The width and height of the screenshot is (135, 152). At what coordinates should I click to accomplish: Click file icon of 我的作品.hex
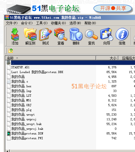(x=9, y=86)
